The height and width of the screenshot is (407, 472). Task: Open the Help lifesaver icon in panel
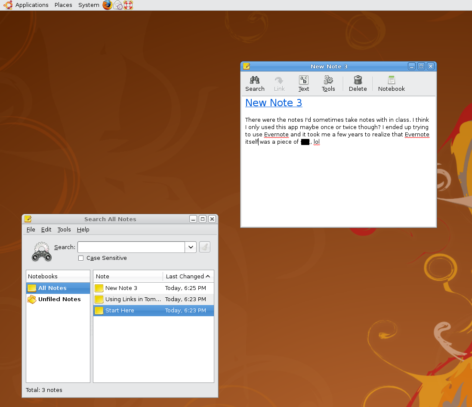[x=128, y=5]
